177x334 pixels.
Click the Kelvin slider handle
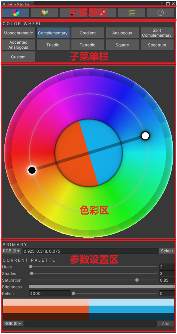coord(73,293)
